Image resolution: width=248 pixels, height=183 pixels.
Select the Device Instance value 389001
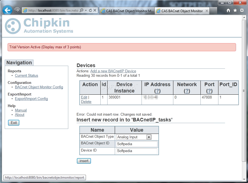click(x=114, y=97)
